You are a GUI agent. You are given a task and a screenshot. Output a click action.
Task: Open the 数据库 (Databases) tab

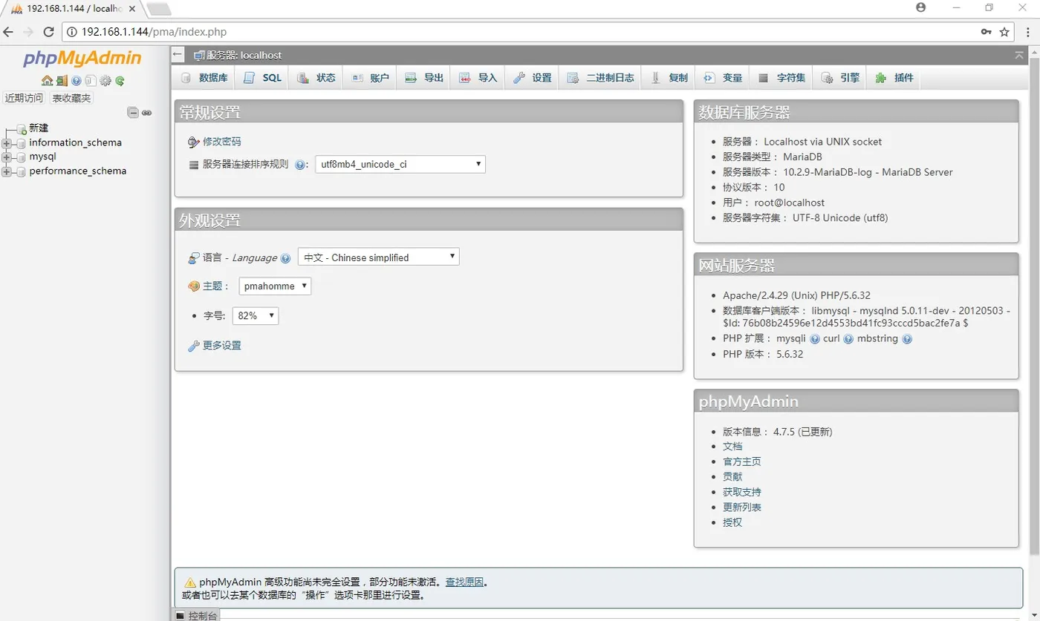[x=204, y=78]
